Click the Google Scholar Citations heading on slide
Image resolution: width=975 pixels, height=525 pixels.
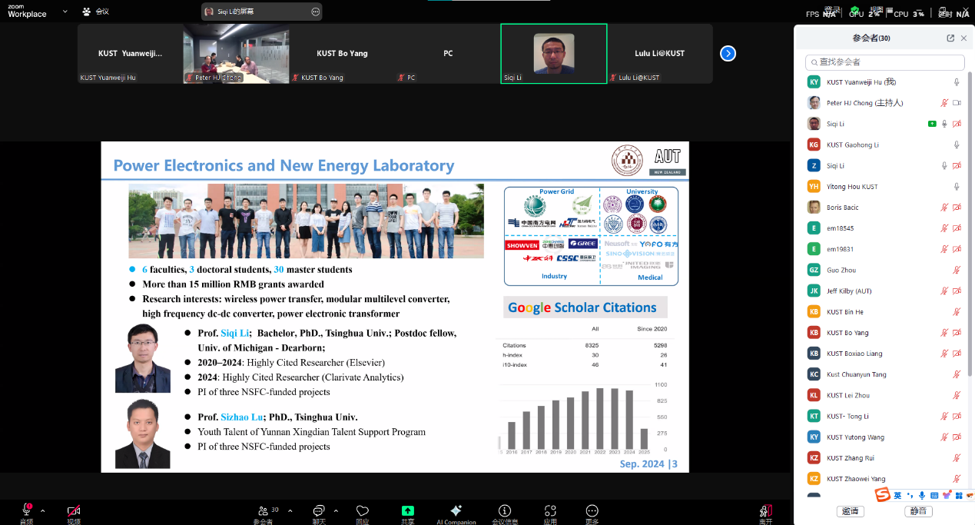[582, 307]
